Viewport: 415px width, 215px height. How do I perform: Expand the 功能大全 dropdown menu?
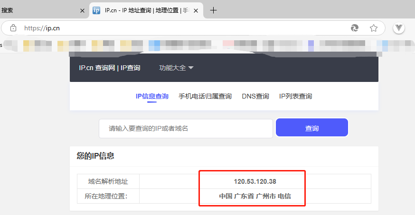pyautogui.click(x=172, y=68)
